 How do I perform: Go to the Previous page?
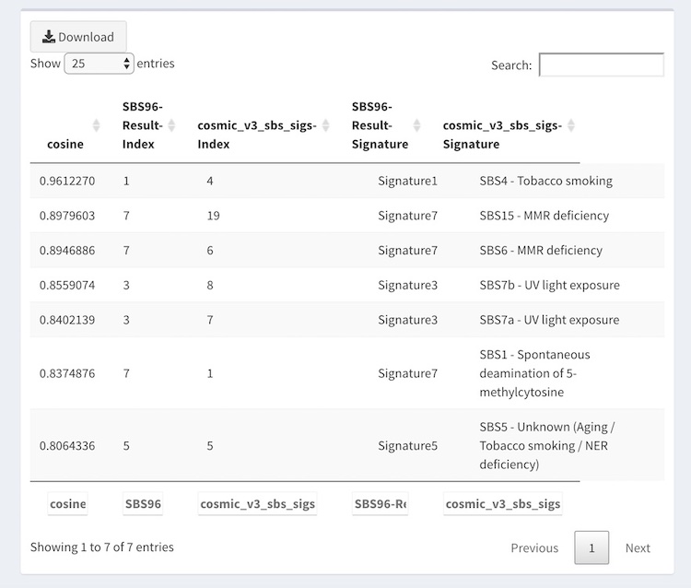[x=534, y=547]
